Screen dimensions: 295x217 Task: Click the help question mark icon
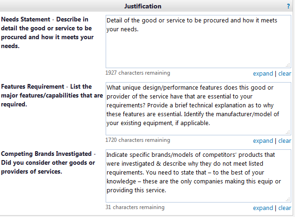point(288,7)
